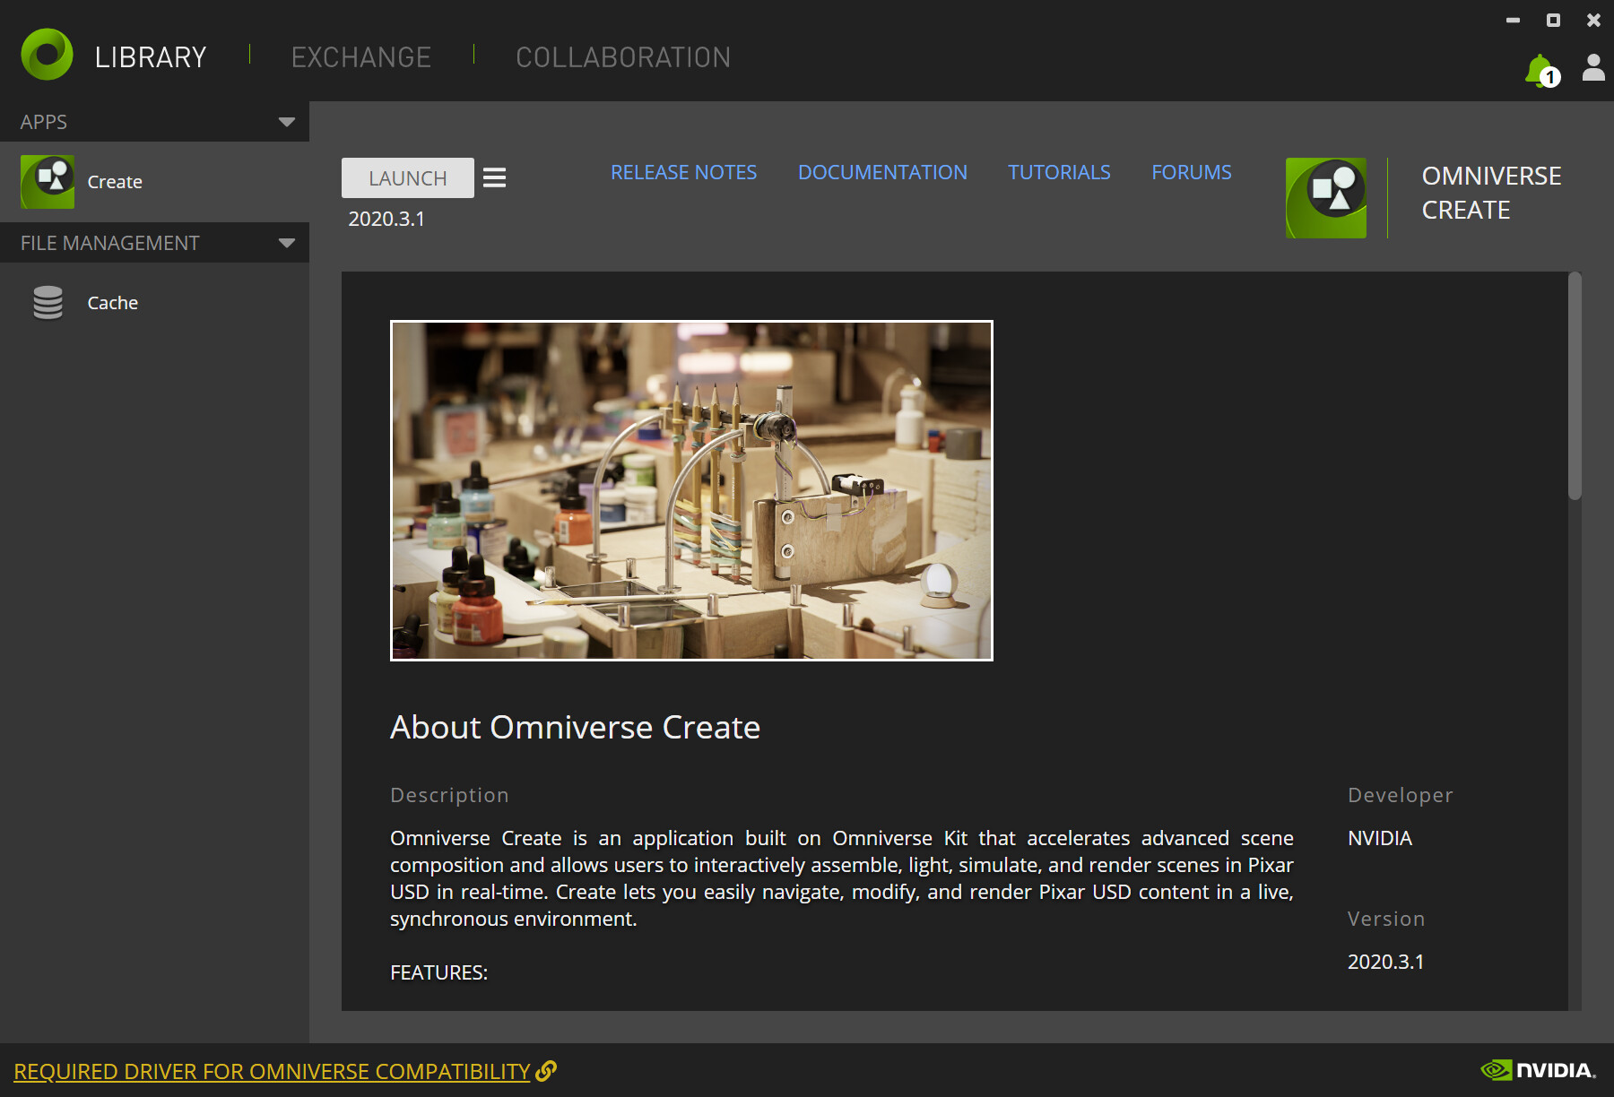Click the large Omniverse Create app icon
Screen dimensions: 1614x1097
[x=1326, y=198]
